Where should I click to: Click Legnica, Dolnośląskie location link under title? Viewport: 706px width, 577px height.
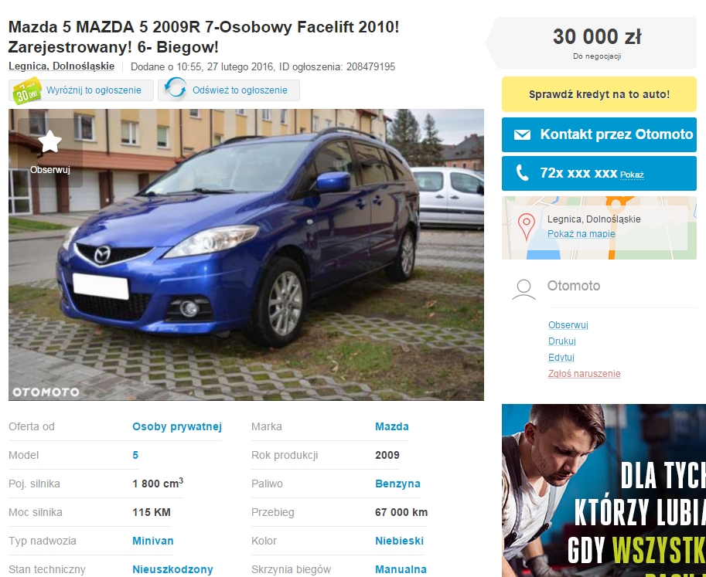pos(61,66)
